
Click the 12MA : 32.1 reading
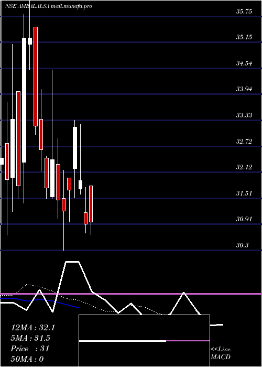click(32, 328)
